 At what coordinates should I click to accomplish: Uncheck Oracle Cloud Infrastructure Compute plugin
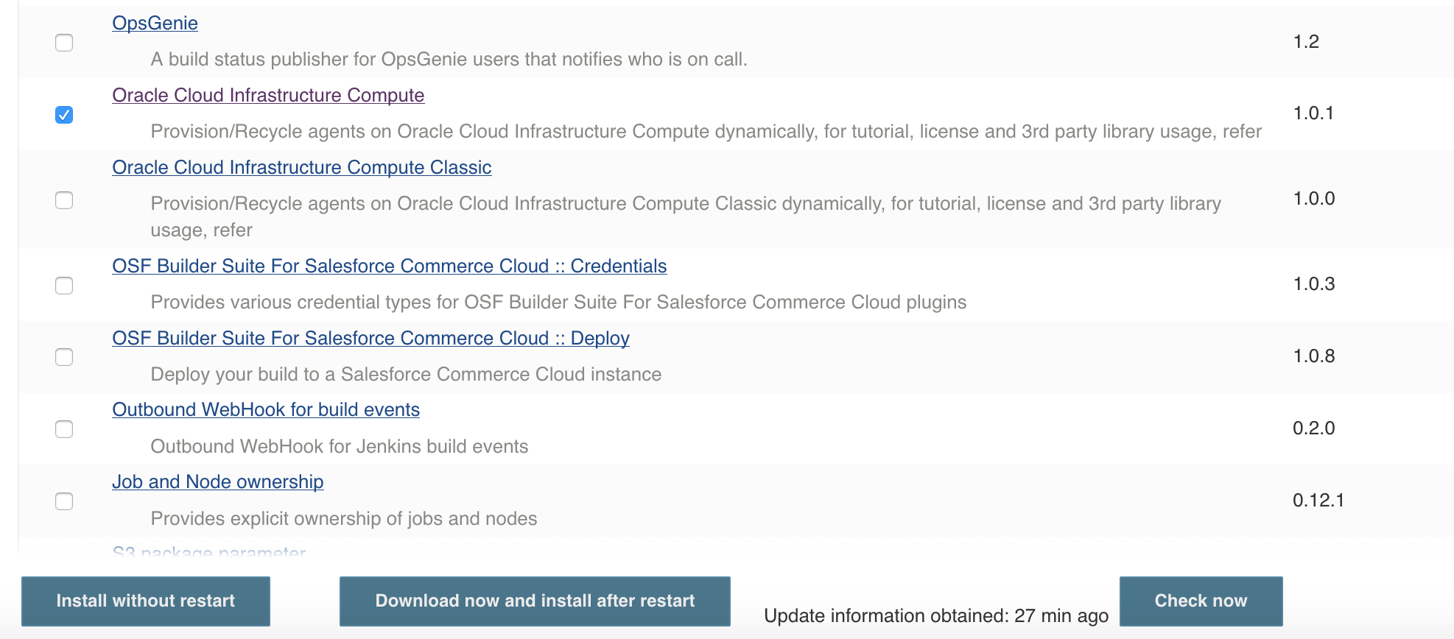64,115
